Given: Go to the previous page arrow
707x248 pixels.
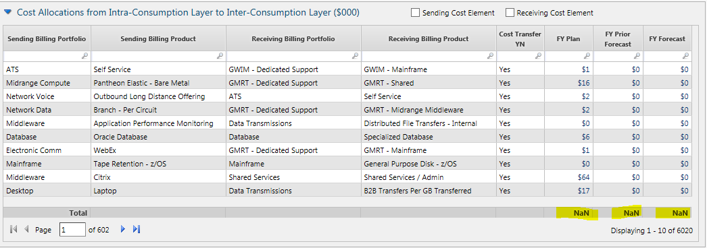Looking at the screenshot, I should [26, 230].
